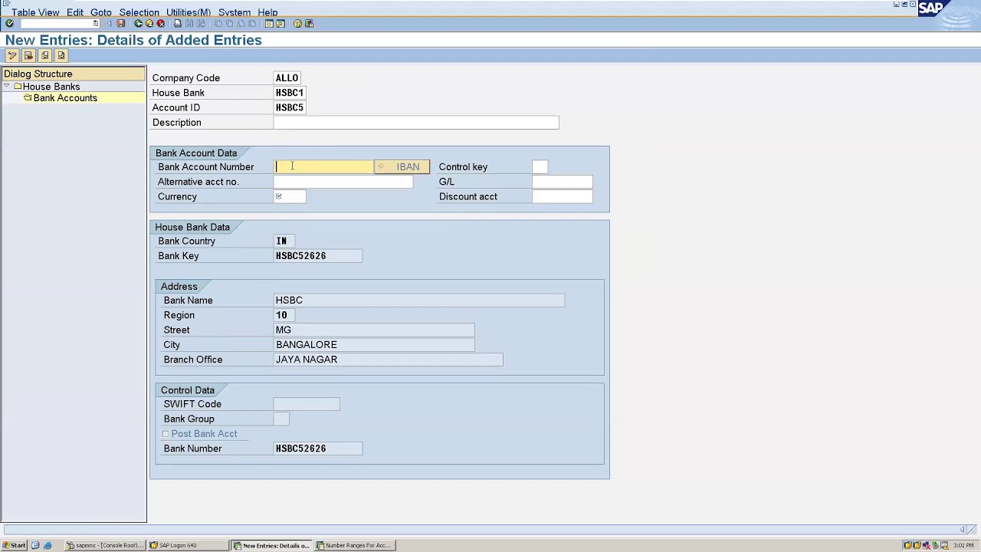Click the Print icon in toolbar
981x552 pixels.
tap(178, 24)
